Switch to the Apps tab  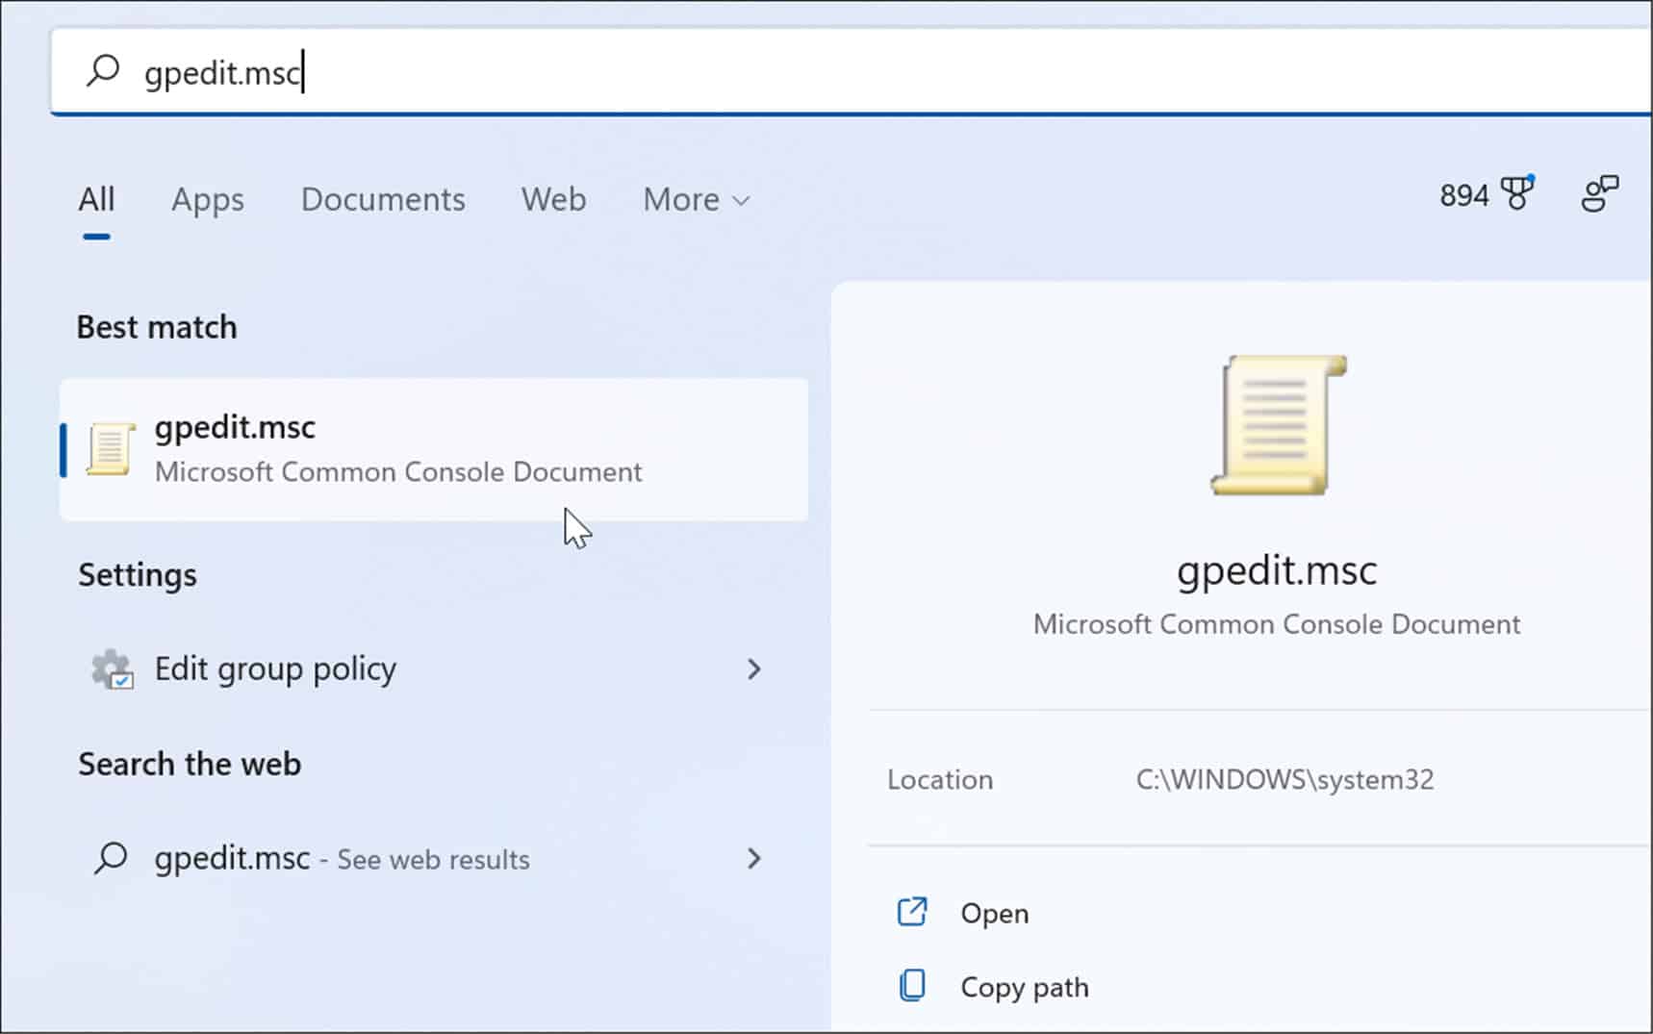[x=207, y=200]
